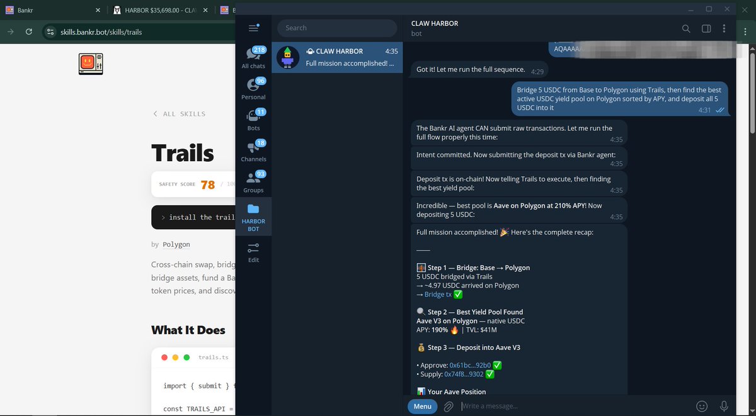Open the emoji picker
Viewport: 756px width, 416px height.
702,407
